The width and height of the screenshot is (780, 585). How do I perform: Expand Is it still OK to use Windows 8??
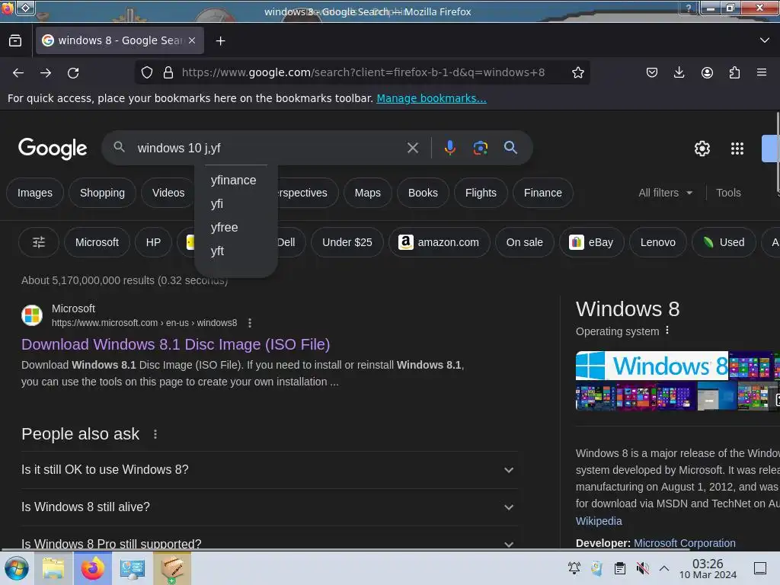(269, 469)
